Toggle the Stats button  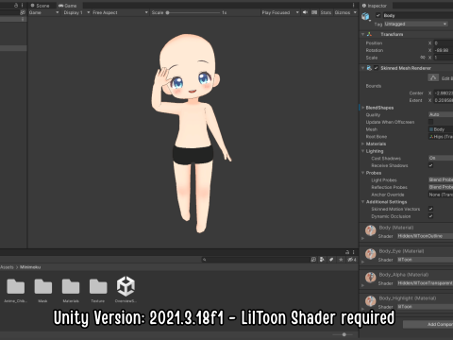[x=326, y=12]
